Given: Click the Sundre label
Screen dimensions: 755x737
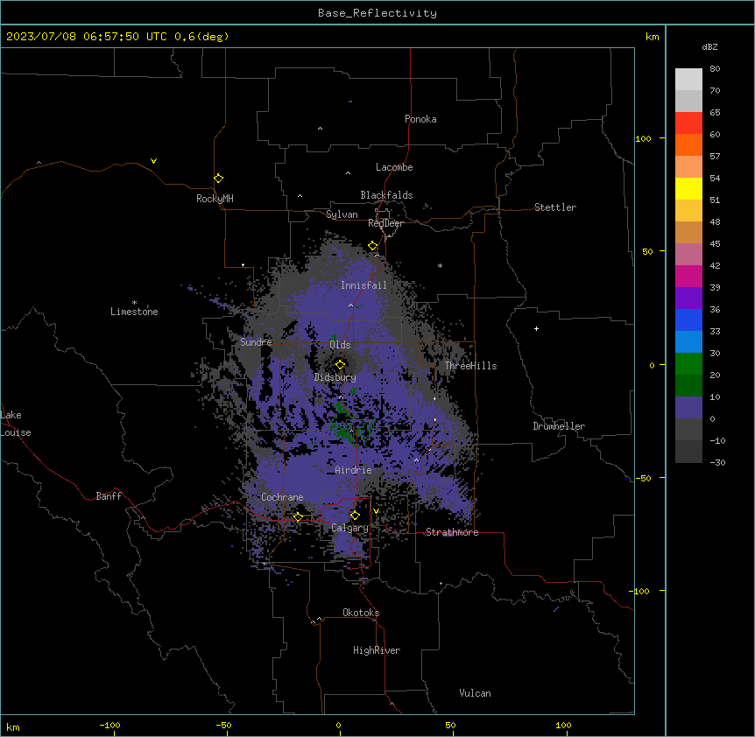Looking at the screenshot, I should point(256,342).
